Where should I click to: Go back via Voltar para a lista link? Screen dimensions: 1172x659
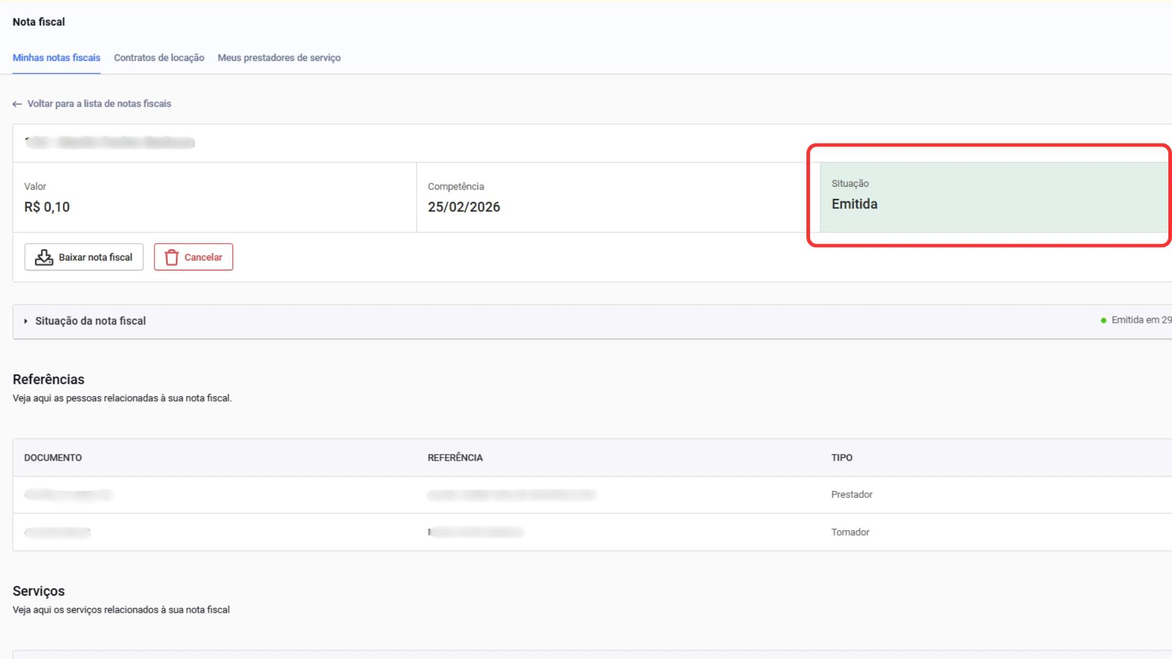coord(99,104)
